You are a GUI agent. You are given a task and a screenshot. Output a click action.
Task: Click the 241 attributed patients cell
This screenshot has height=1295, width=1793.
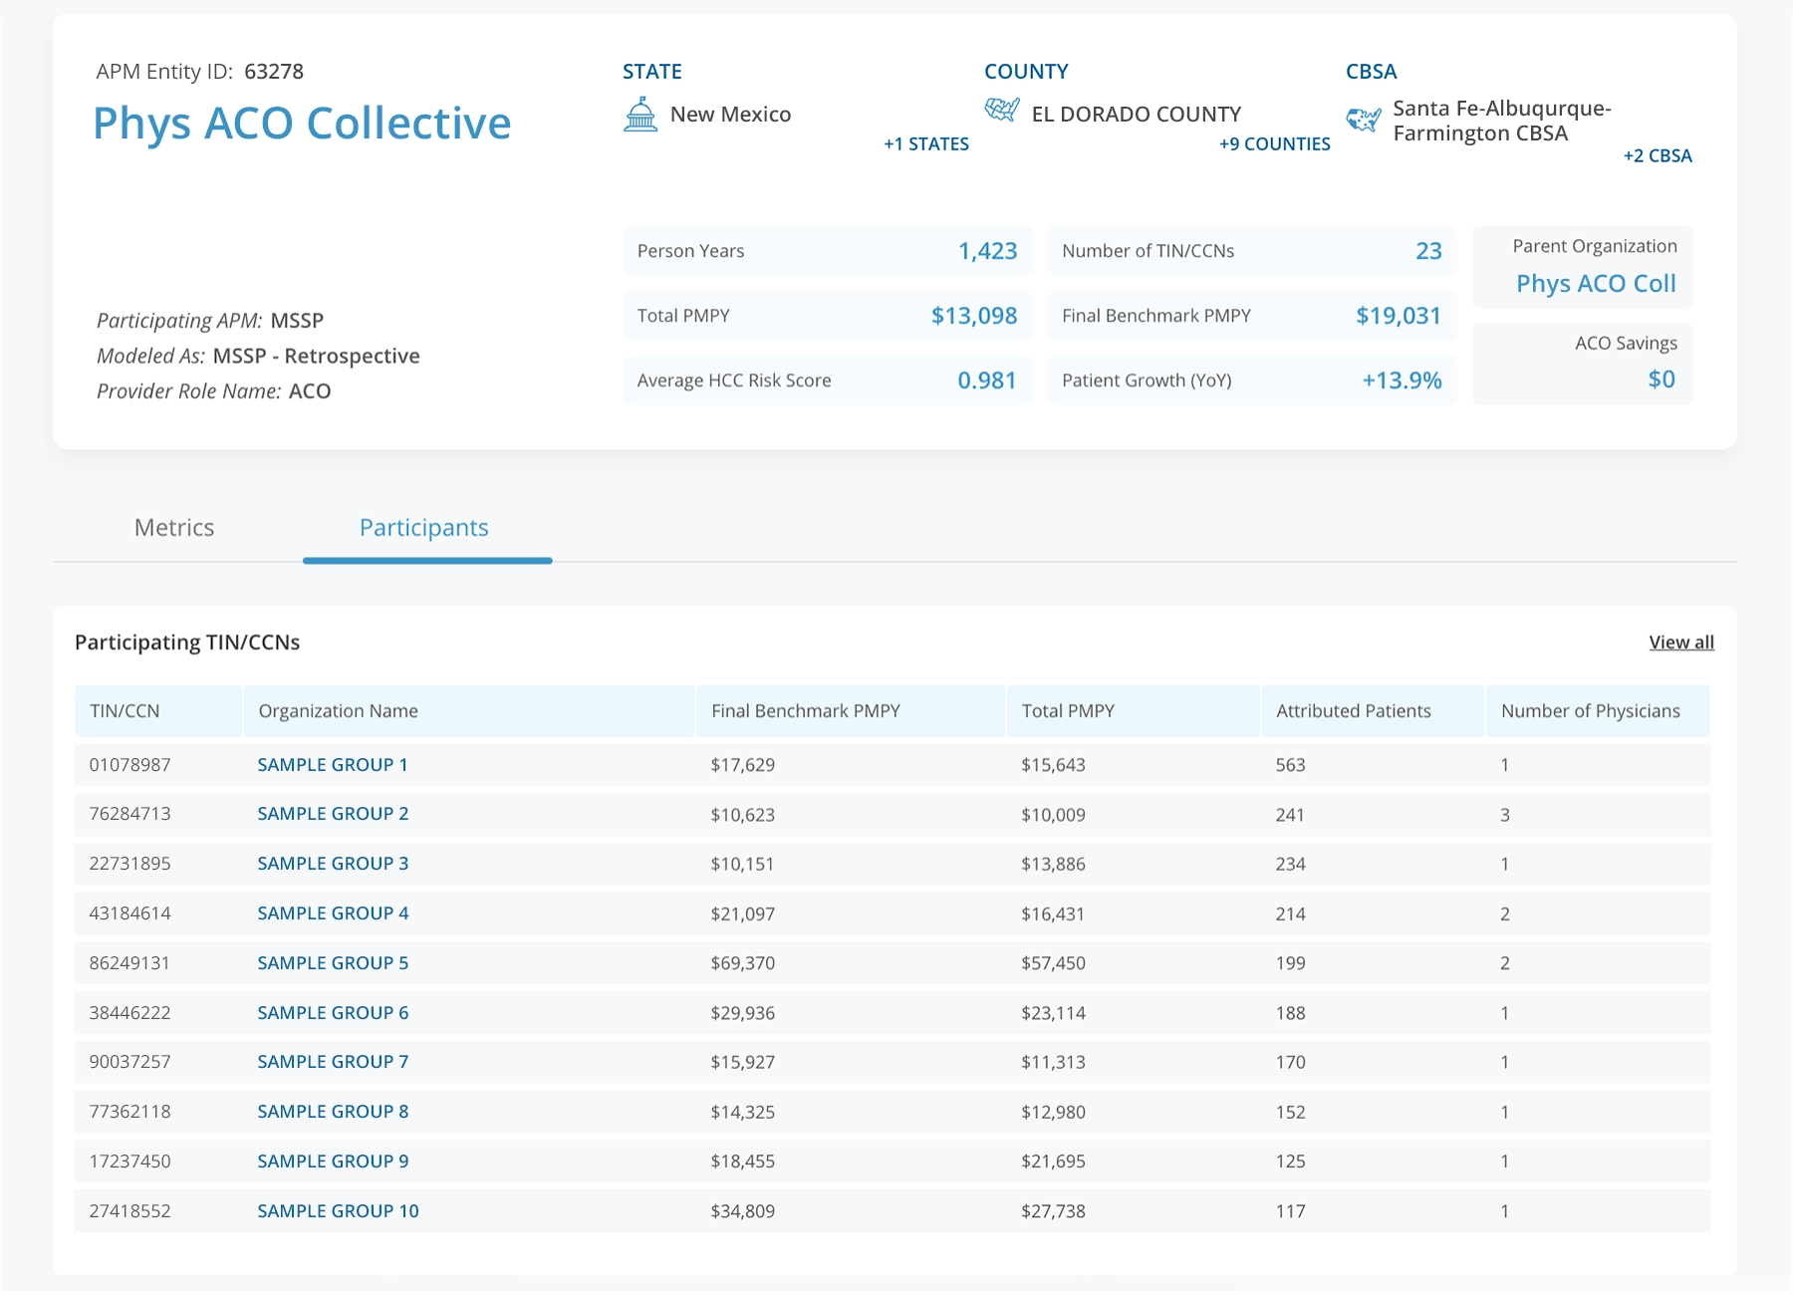[x=1290, y=815]
